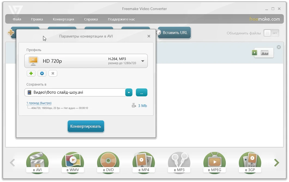The image size is (289, 182).
Task: Open the slideshow image thumbnail button
Action: (x=264, y=53)
